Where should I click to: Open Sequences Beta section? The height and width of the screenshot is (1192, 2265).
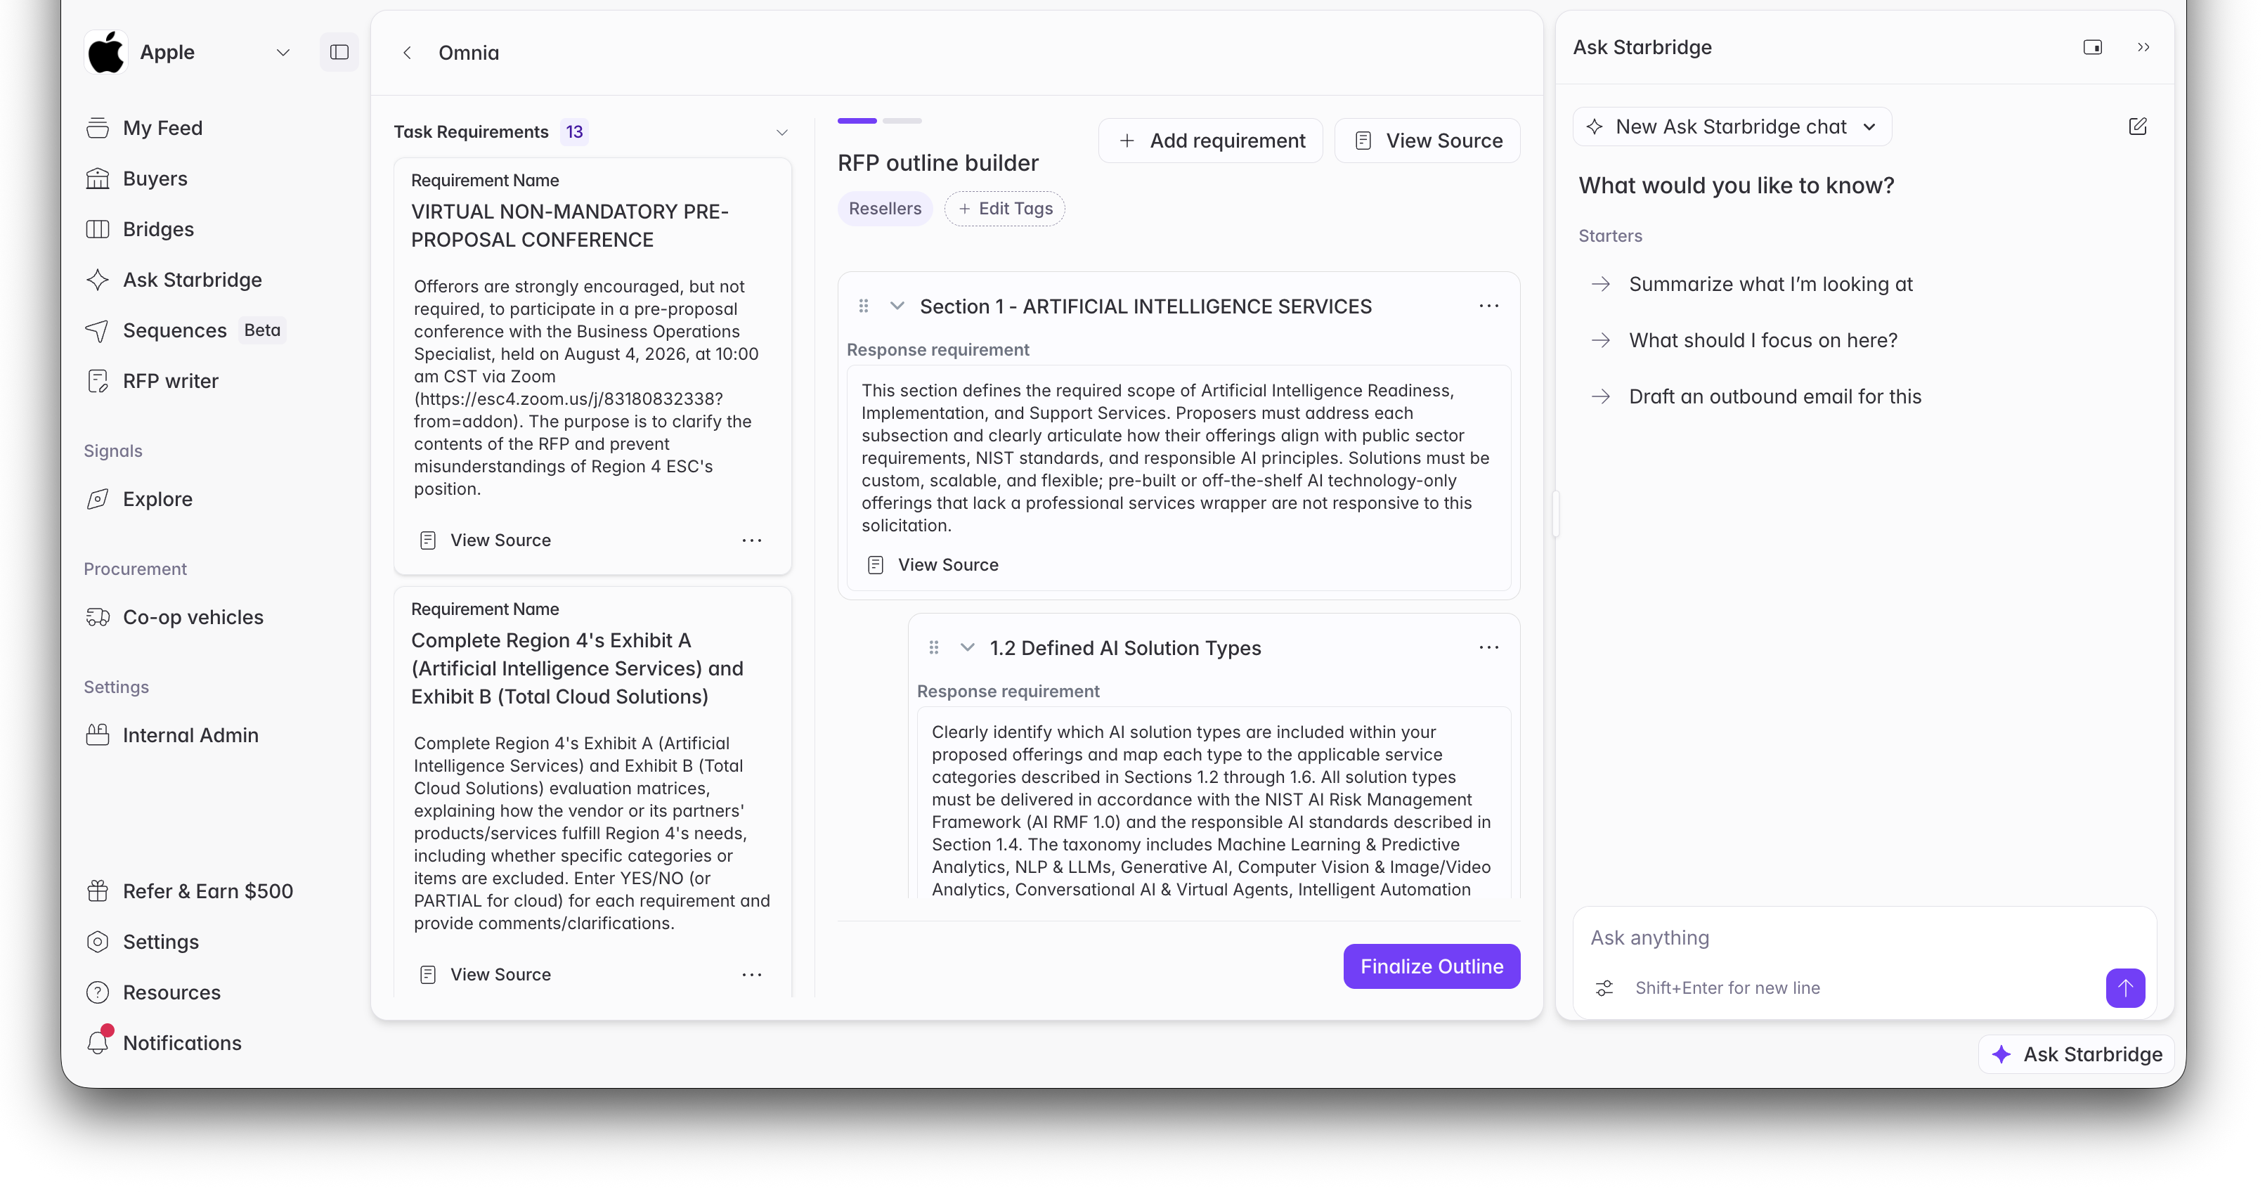(185, 330)
